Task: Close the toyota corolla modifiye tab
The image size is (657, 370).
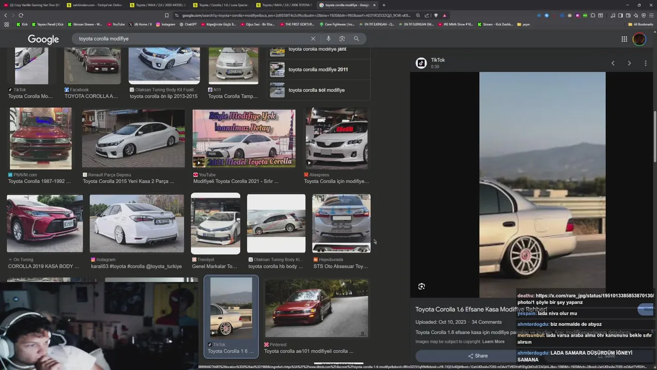Action: coord(374,5)
